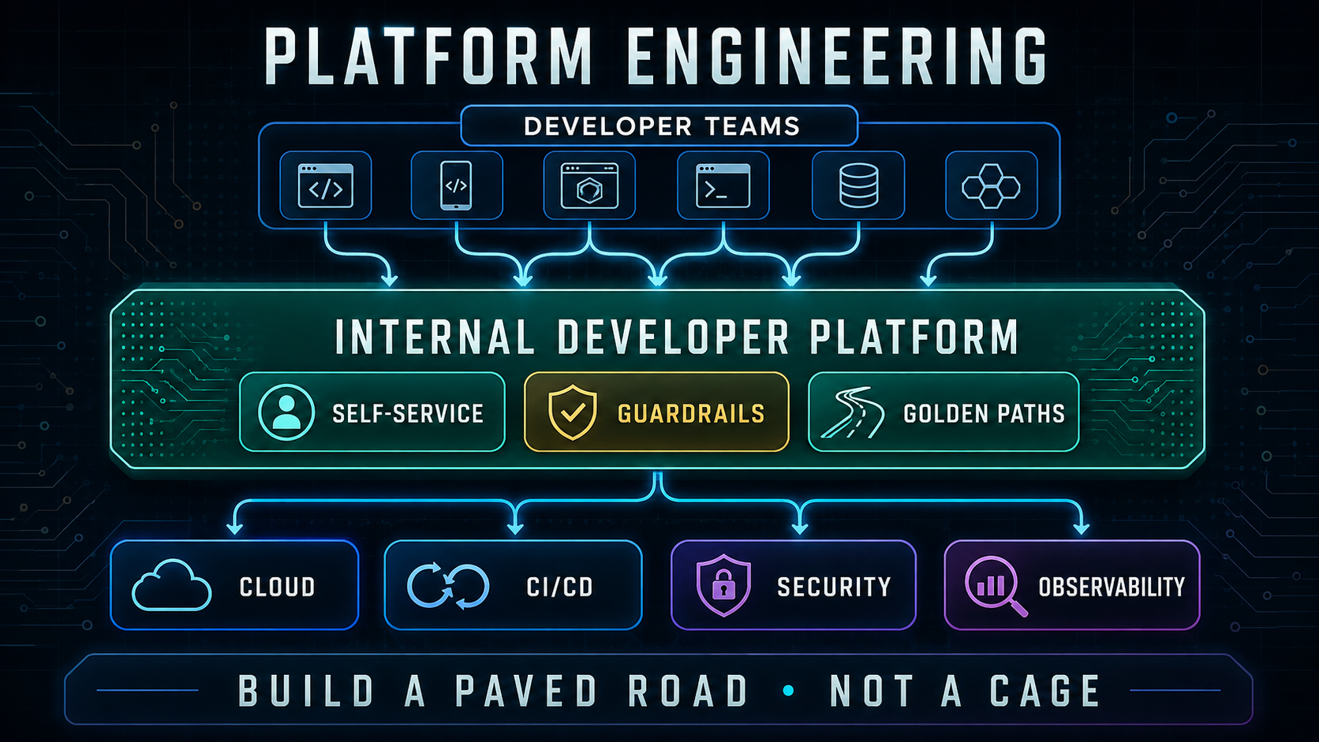
Task: Select the Golden Paths text label
Action: pyautogui.click(x=984, y=413)
